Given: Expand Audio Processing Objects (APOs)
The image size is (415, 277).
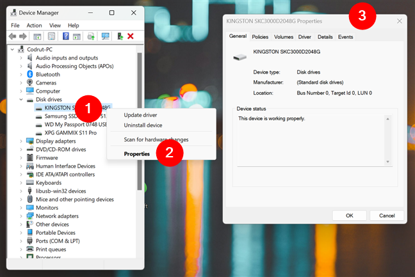Looking at the screenshot, I should (x=21, y=66).
